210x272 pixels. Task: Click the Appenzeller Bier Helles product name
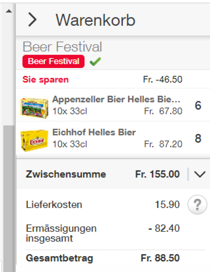click(x=116, y=99)
